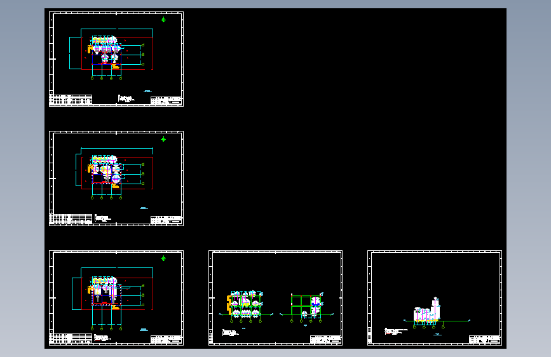Click title block of the bottom-right sheet
The image size is (551, 357).
(484, 339)
